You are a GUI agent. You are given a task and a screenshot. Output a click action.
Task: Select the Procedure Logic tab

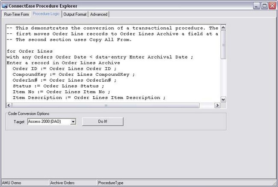[46, 14]
